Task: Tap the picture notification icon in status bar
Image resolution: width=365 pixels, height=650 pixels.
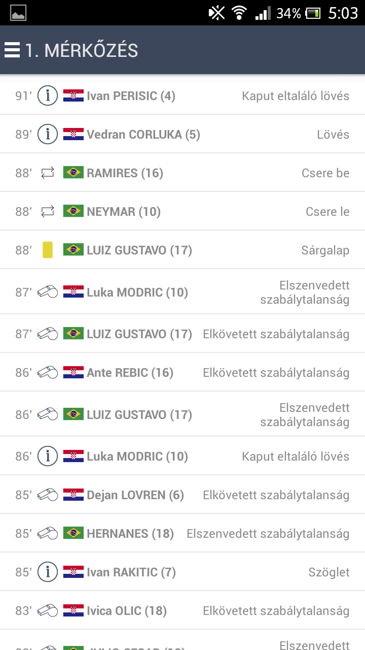Action: (x=18, y=13)
